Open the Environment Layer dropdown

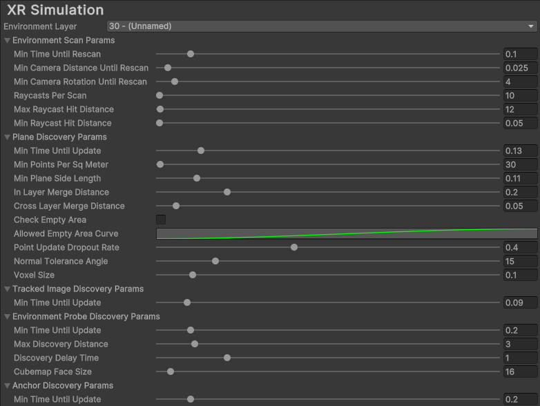[x=322, y=26]
